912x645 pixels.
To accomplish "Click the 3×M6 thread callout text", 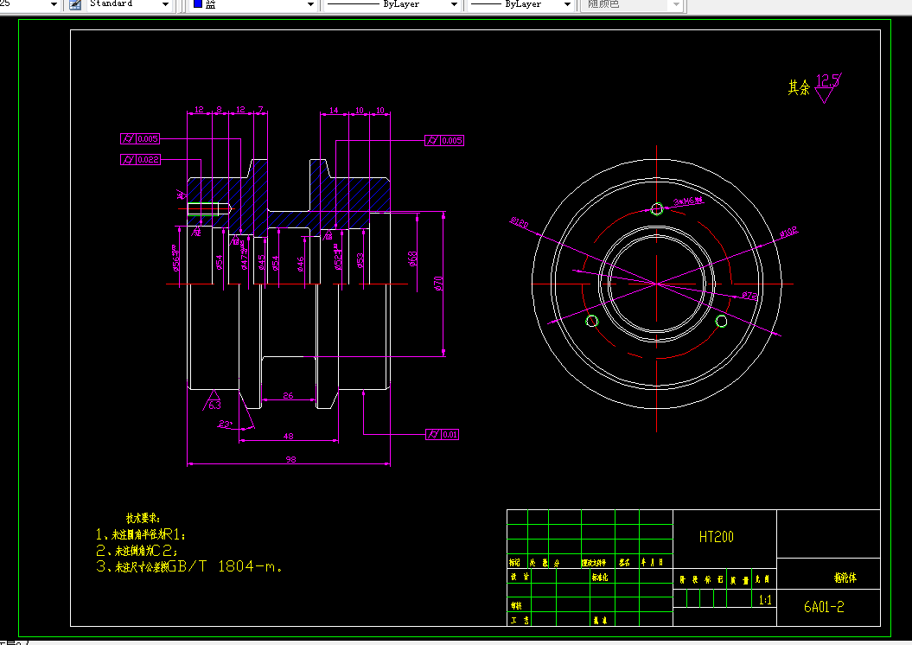I will (x=688, y=201).
